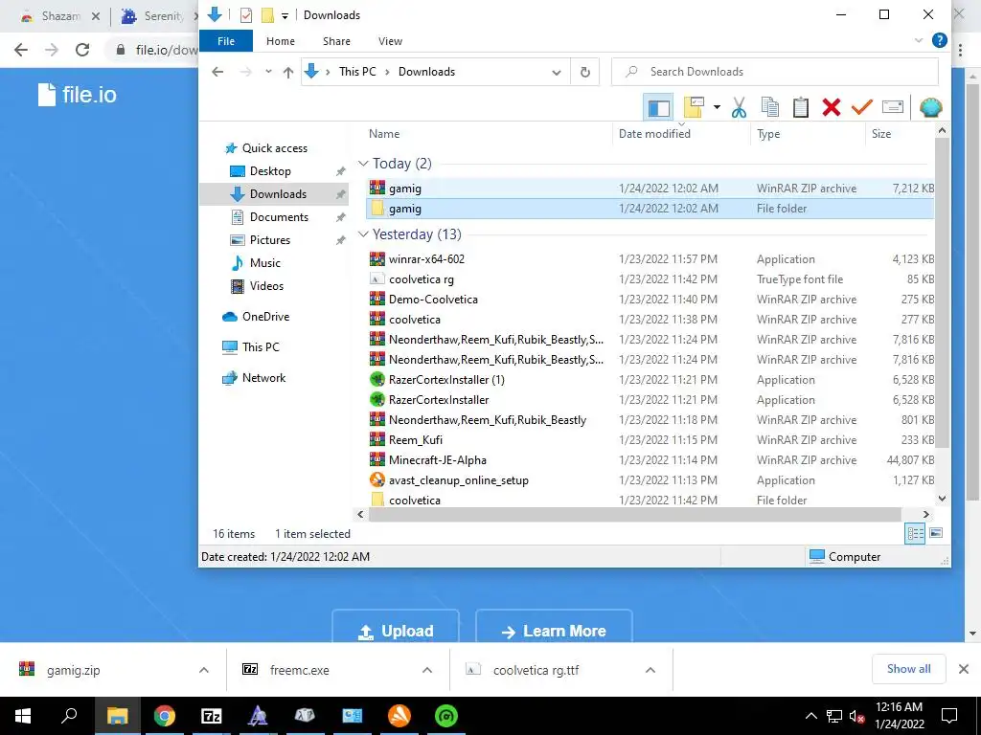981x735 pixels.
Task: Toggle the preview pane layout icon
Action: pyautogui.click(x=658, y=107)
